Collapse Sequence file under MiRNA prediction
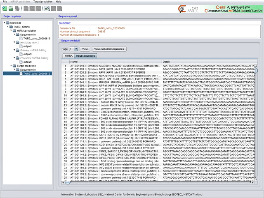 click(14, 35)
